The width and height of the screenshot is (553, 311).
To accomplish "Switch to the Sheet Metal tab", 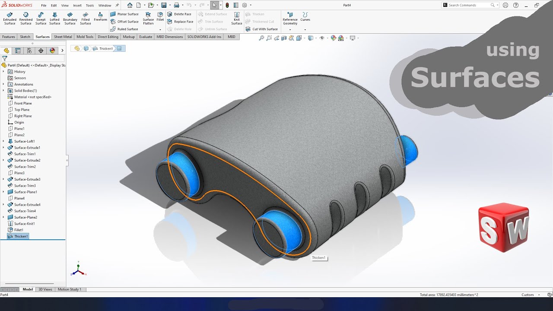I will (63, 37).
